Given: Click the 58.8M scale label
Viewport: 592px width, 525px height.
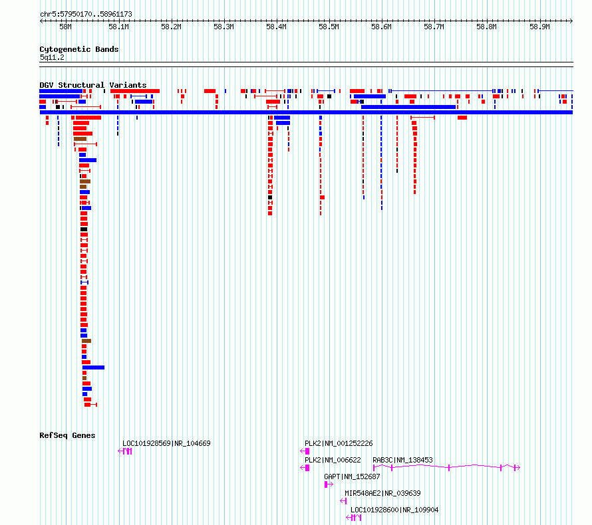Looking at the screenshot, I should click(x=486, y=27).
